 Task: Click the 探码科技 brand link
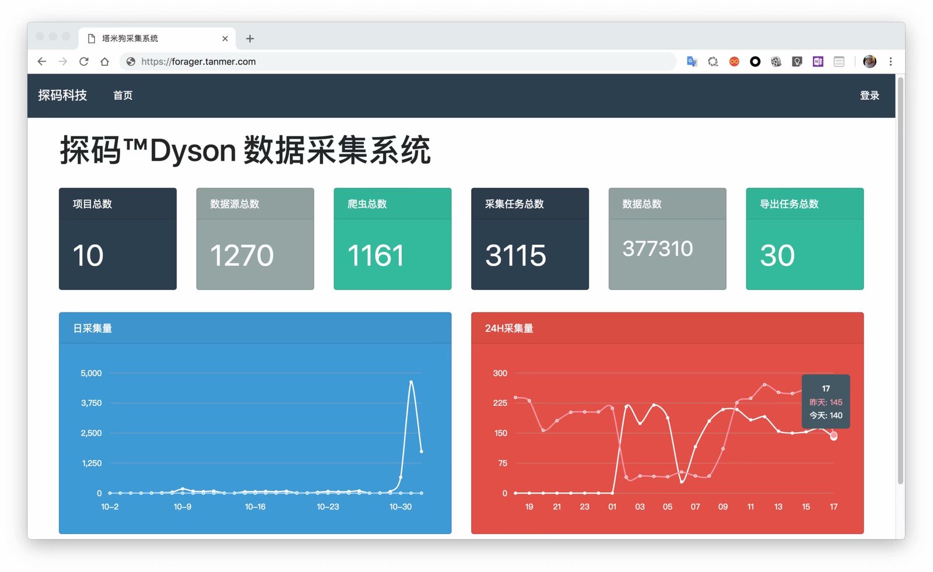[62, 95]
